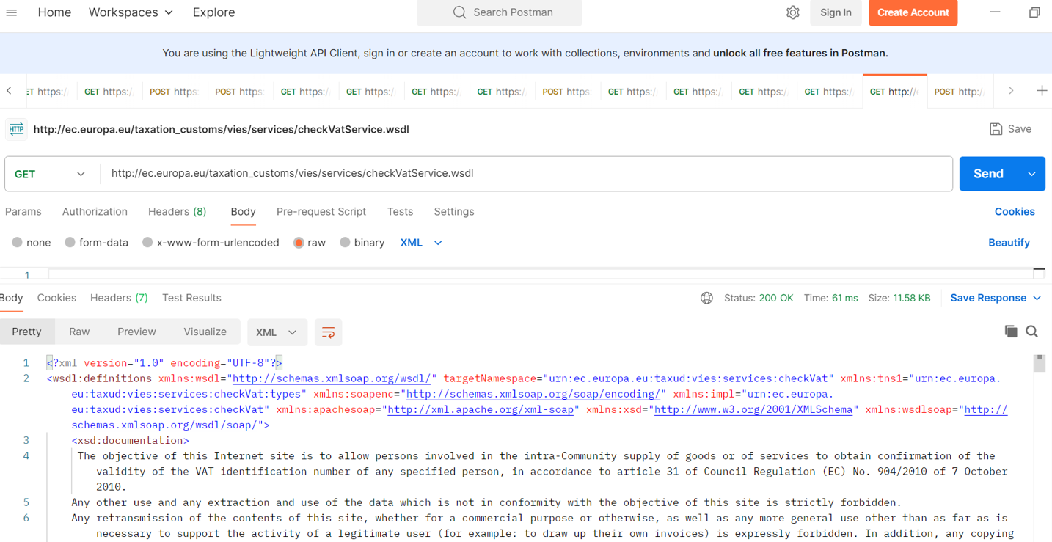Choose the binary body option
Screen dimensions: 1052x542
[346, 243]
